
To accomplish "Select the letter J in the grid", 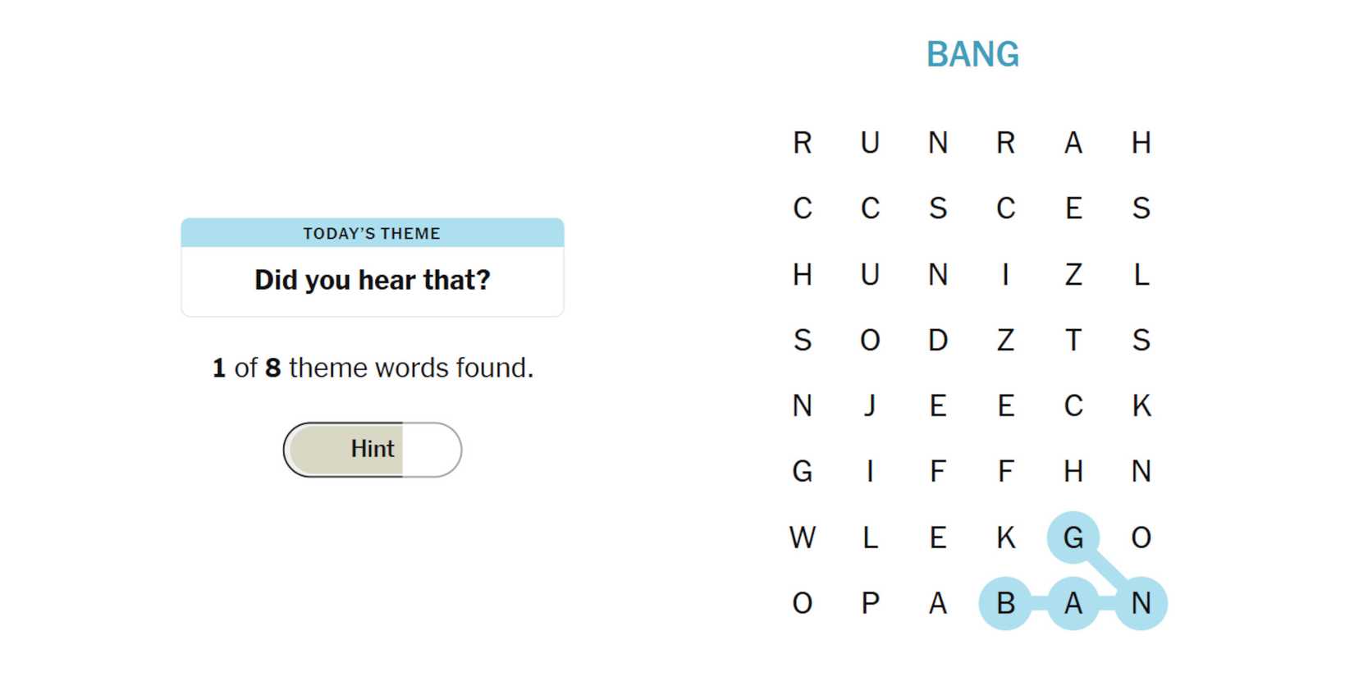I will point(870,405).
